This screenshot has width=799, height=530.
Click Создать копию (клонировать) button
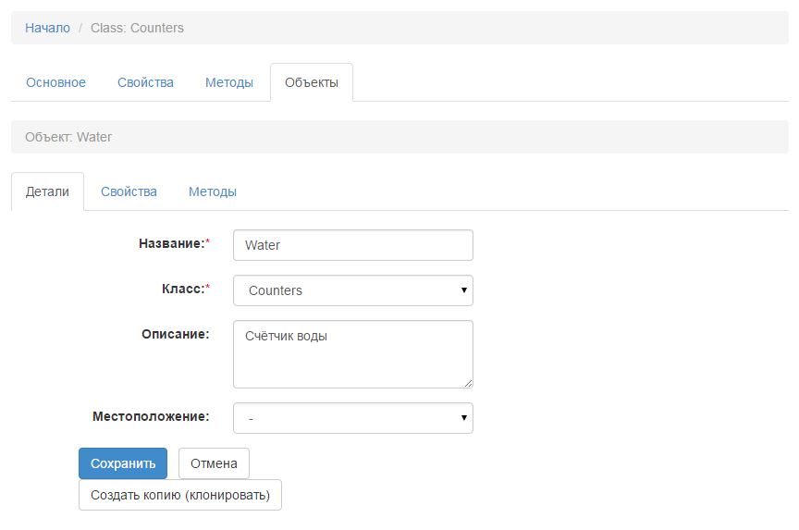[180, 495]
